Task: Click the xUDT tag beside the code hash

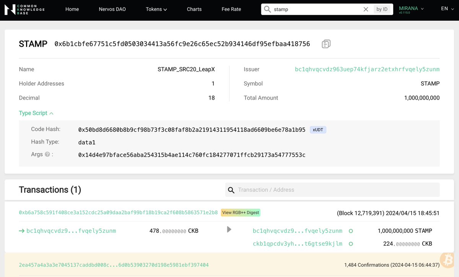Action: [x=318, y=130]
